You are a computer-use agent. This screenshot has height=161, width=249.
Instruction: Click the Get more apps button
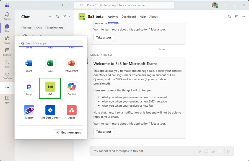68,133
